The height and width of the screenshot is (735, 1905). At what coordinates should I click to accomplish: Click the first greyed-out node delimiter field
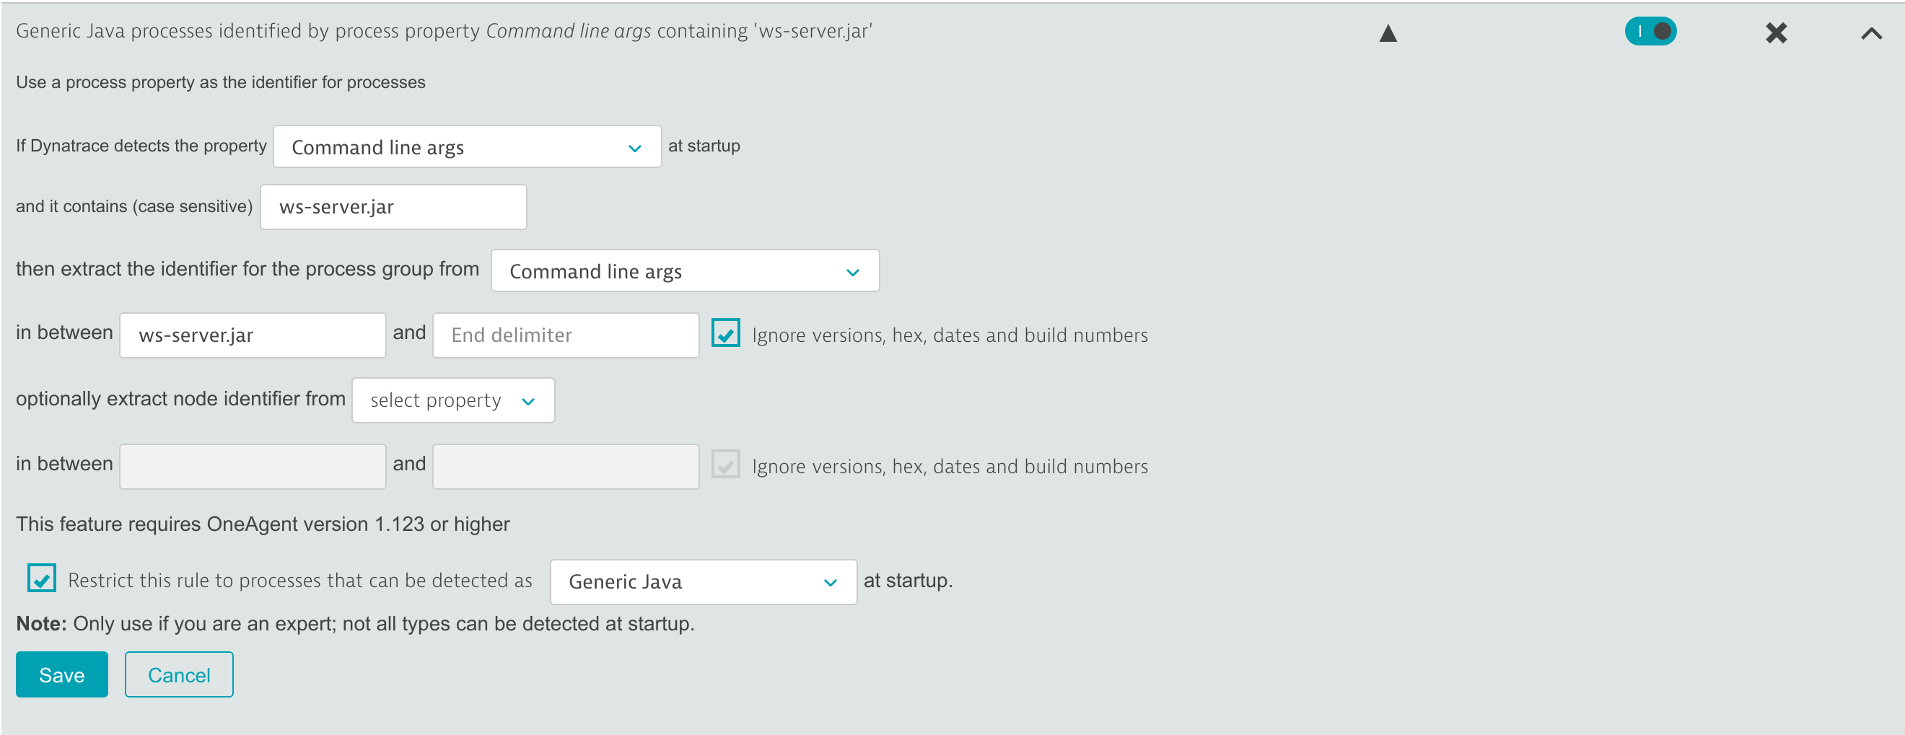pos(252,467)
